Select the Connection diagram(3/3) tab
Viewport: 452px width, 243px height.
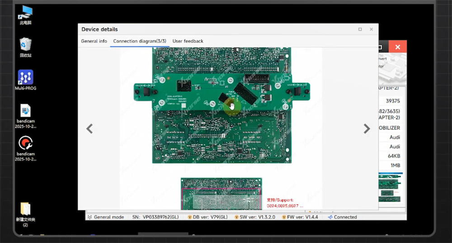pyautogui.click(x=140, y=41)
